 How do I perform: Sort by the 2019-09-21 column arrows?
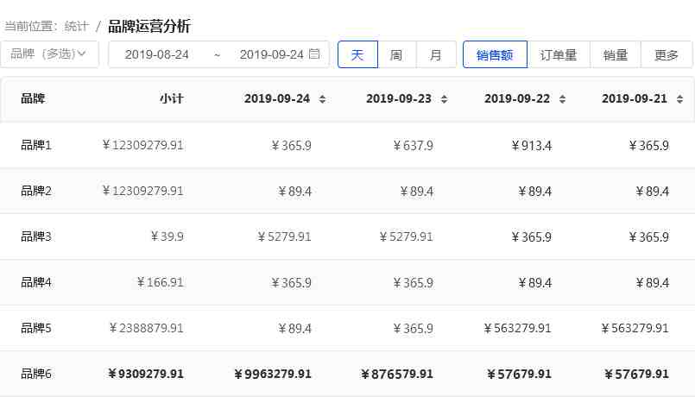[679, 99]
